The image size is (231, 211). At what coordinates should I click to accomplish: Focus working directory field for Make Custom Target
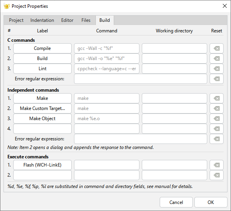(175, 108)
